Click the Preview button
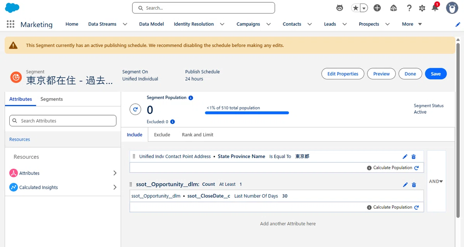Viewport: 464px width, 247px height. tap(381, 74)
